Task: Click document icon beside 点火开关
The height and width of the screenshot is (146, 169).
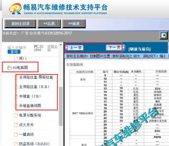Action: [16, 125]
